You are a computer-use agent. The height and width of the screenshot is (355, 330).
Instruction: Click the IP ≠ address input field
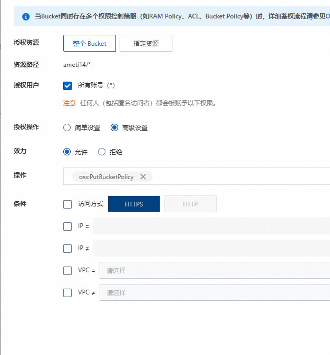211,249
